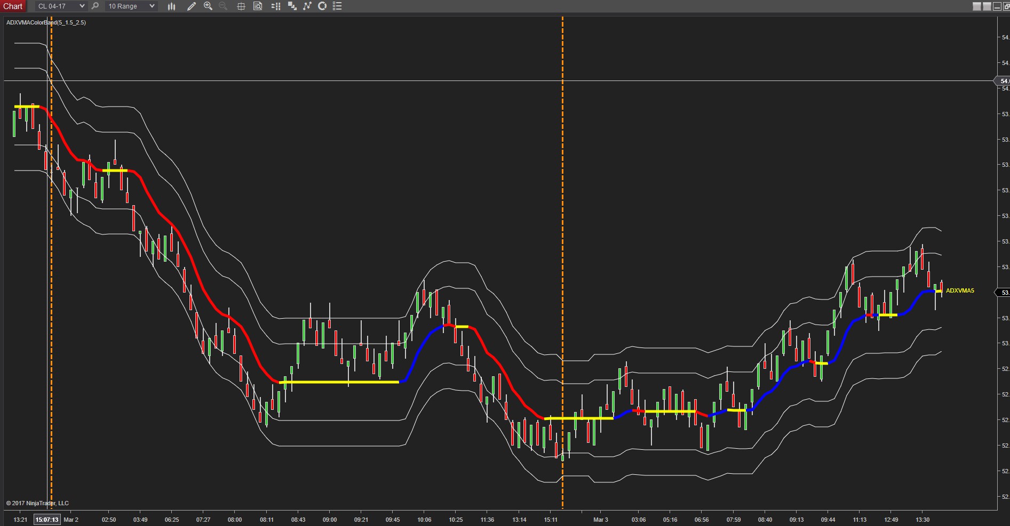Viewport: 1010px width, 526px height.
Task: Restore down the chart window
Action: point(1006,6)
